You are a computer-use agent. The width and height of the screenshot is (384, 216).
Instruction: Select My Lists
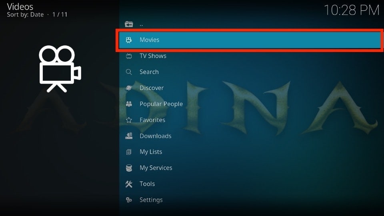250,152
